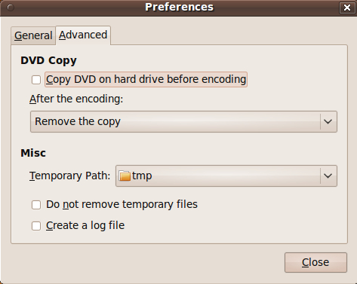Viewport: 357px width, 284px height.
Task: Click the Do not remove temporary files label
Action: pos(122,204)
